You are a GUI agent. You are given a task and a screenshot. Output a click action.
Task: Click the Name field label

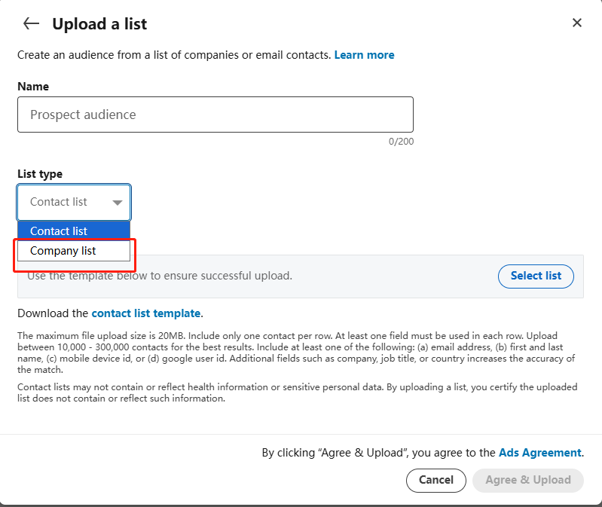click(33, 87)
